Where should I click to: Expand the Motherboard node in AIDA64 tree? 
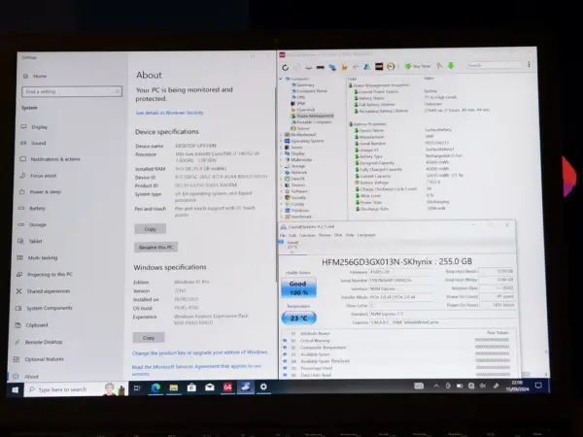pos(281,135)
